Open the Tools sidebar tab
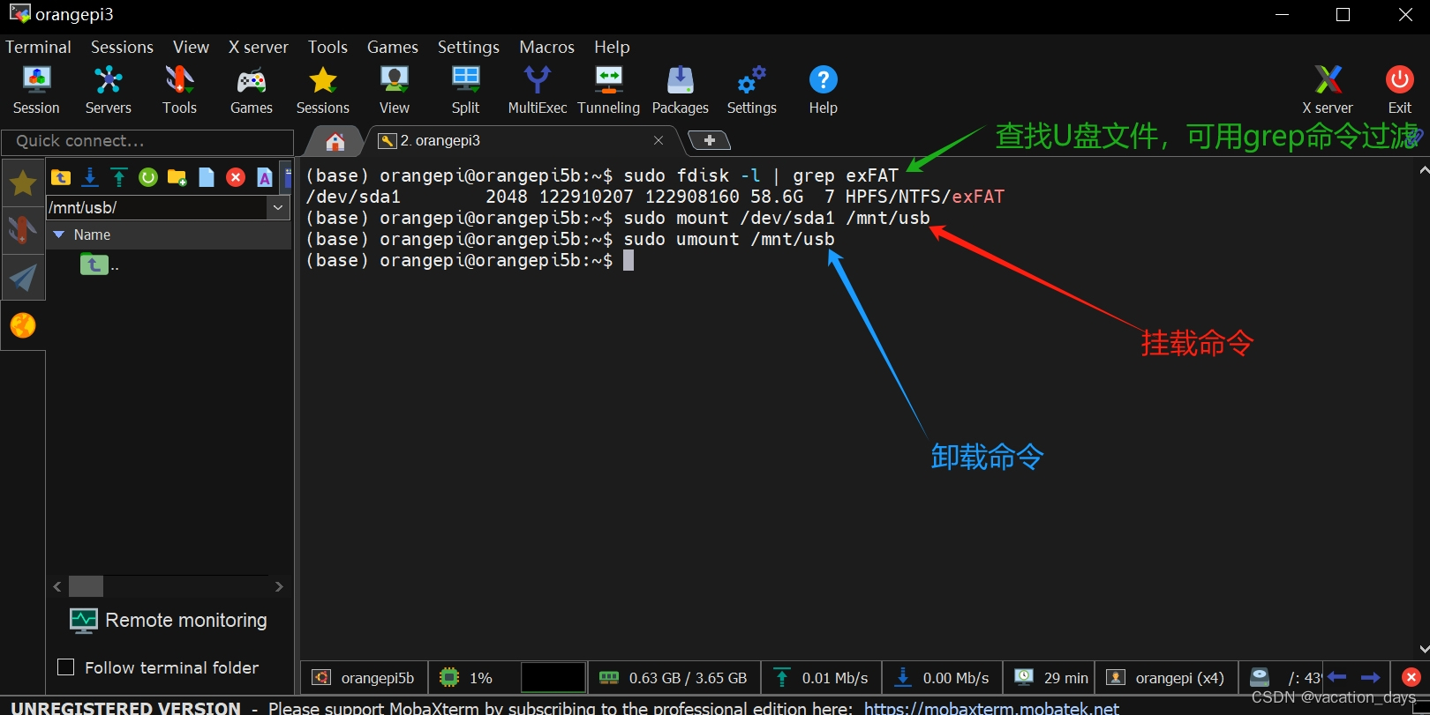This screenshot has width=1430, height=715. [23, 230]
